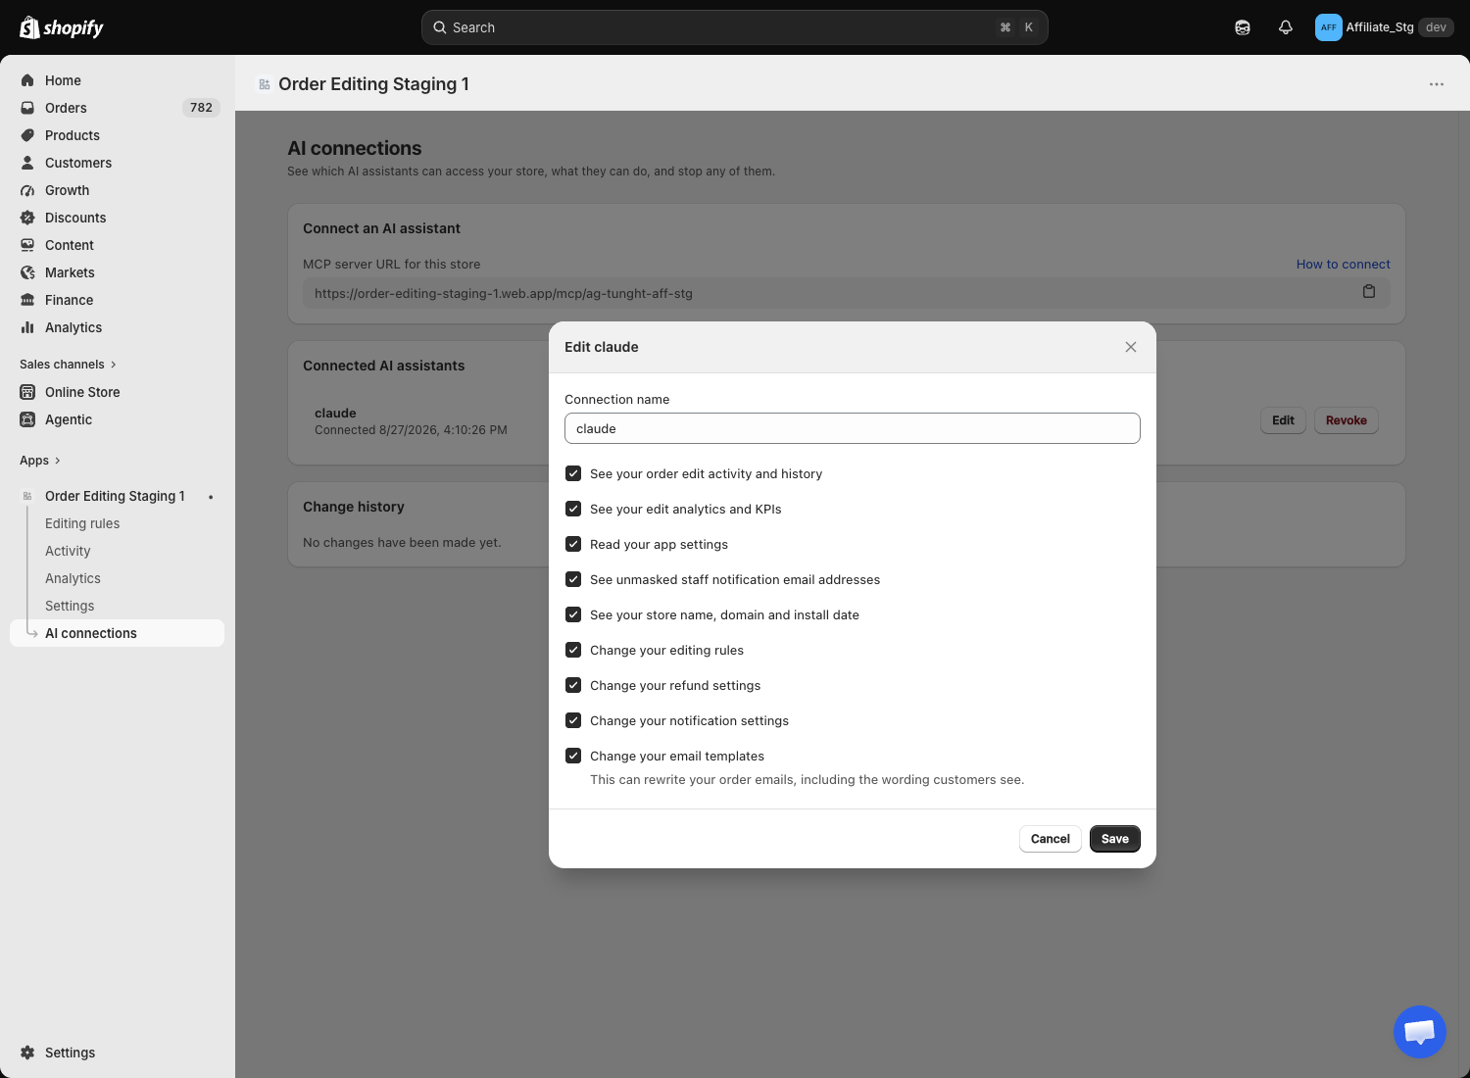Screen dimensions: 1470x1078
Task: Uncheck Change your editing rules
Action: tap(573, 650)
